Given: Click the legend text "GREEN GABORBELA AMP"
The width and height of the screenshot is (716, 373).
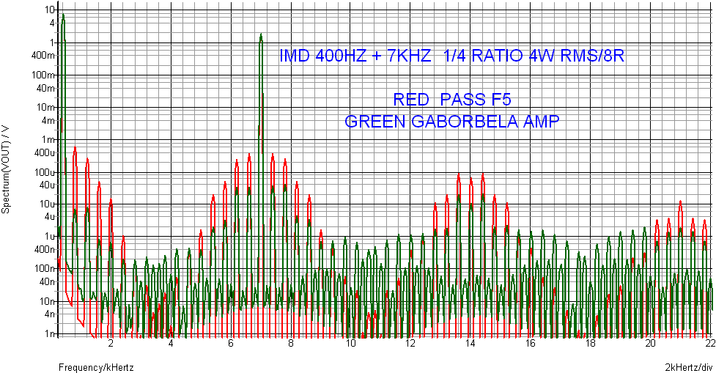Looking at the screenshot, I should tap(451, 122).
